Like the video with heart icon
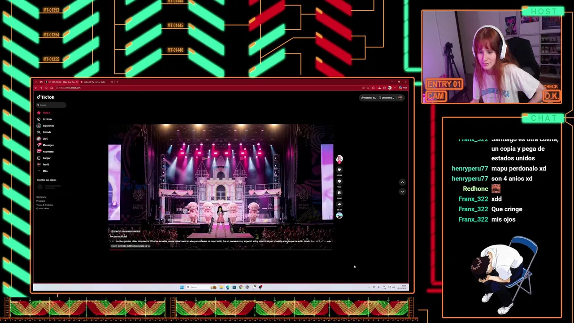 [x=339, y=170]
